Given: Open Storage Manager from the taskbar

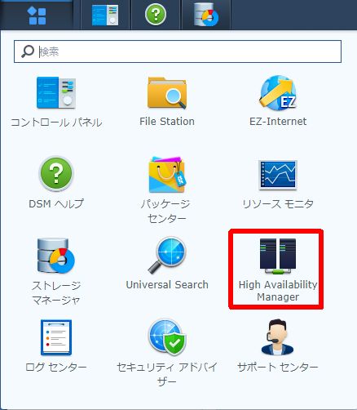Looking at the screenshot, I should 206,15.
